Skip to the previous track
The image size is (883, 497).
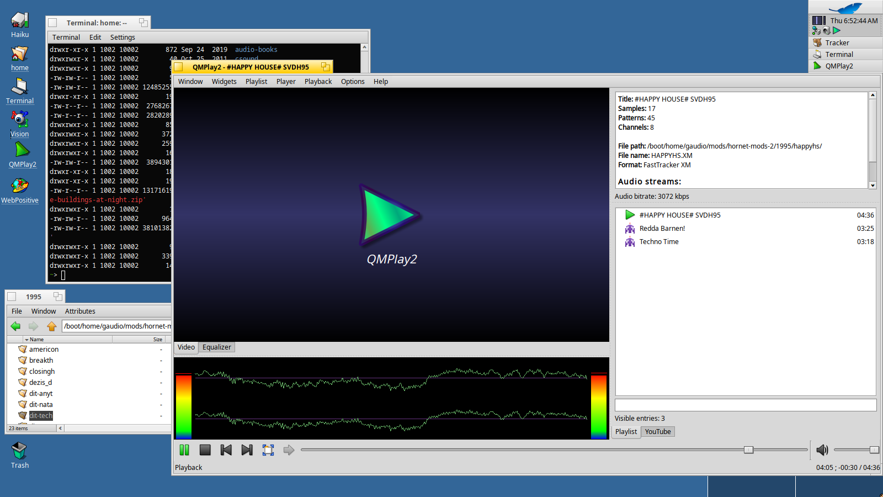(x=226, y=450)
